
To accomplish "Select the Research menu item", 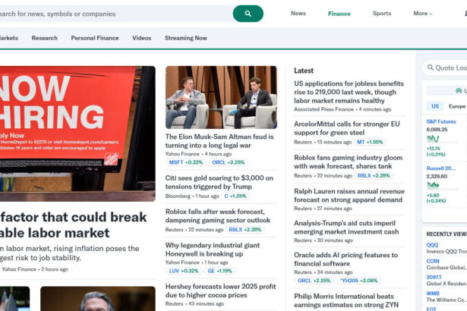I will point(44,38).
